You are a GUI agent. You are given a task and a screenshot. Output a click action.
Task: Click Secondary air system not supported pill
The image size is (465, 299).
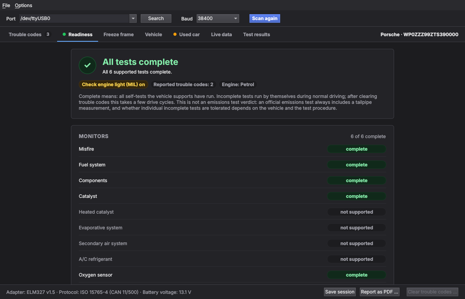(x=357, y=244)
